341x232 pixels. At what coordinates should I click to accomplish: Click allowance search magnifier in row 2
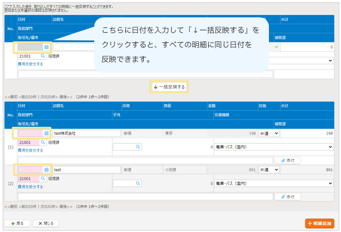[x=138, y=183]
